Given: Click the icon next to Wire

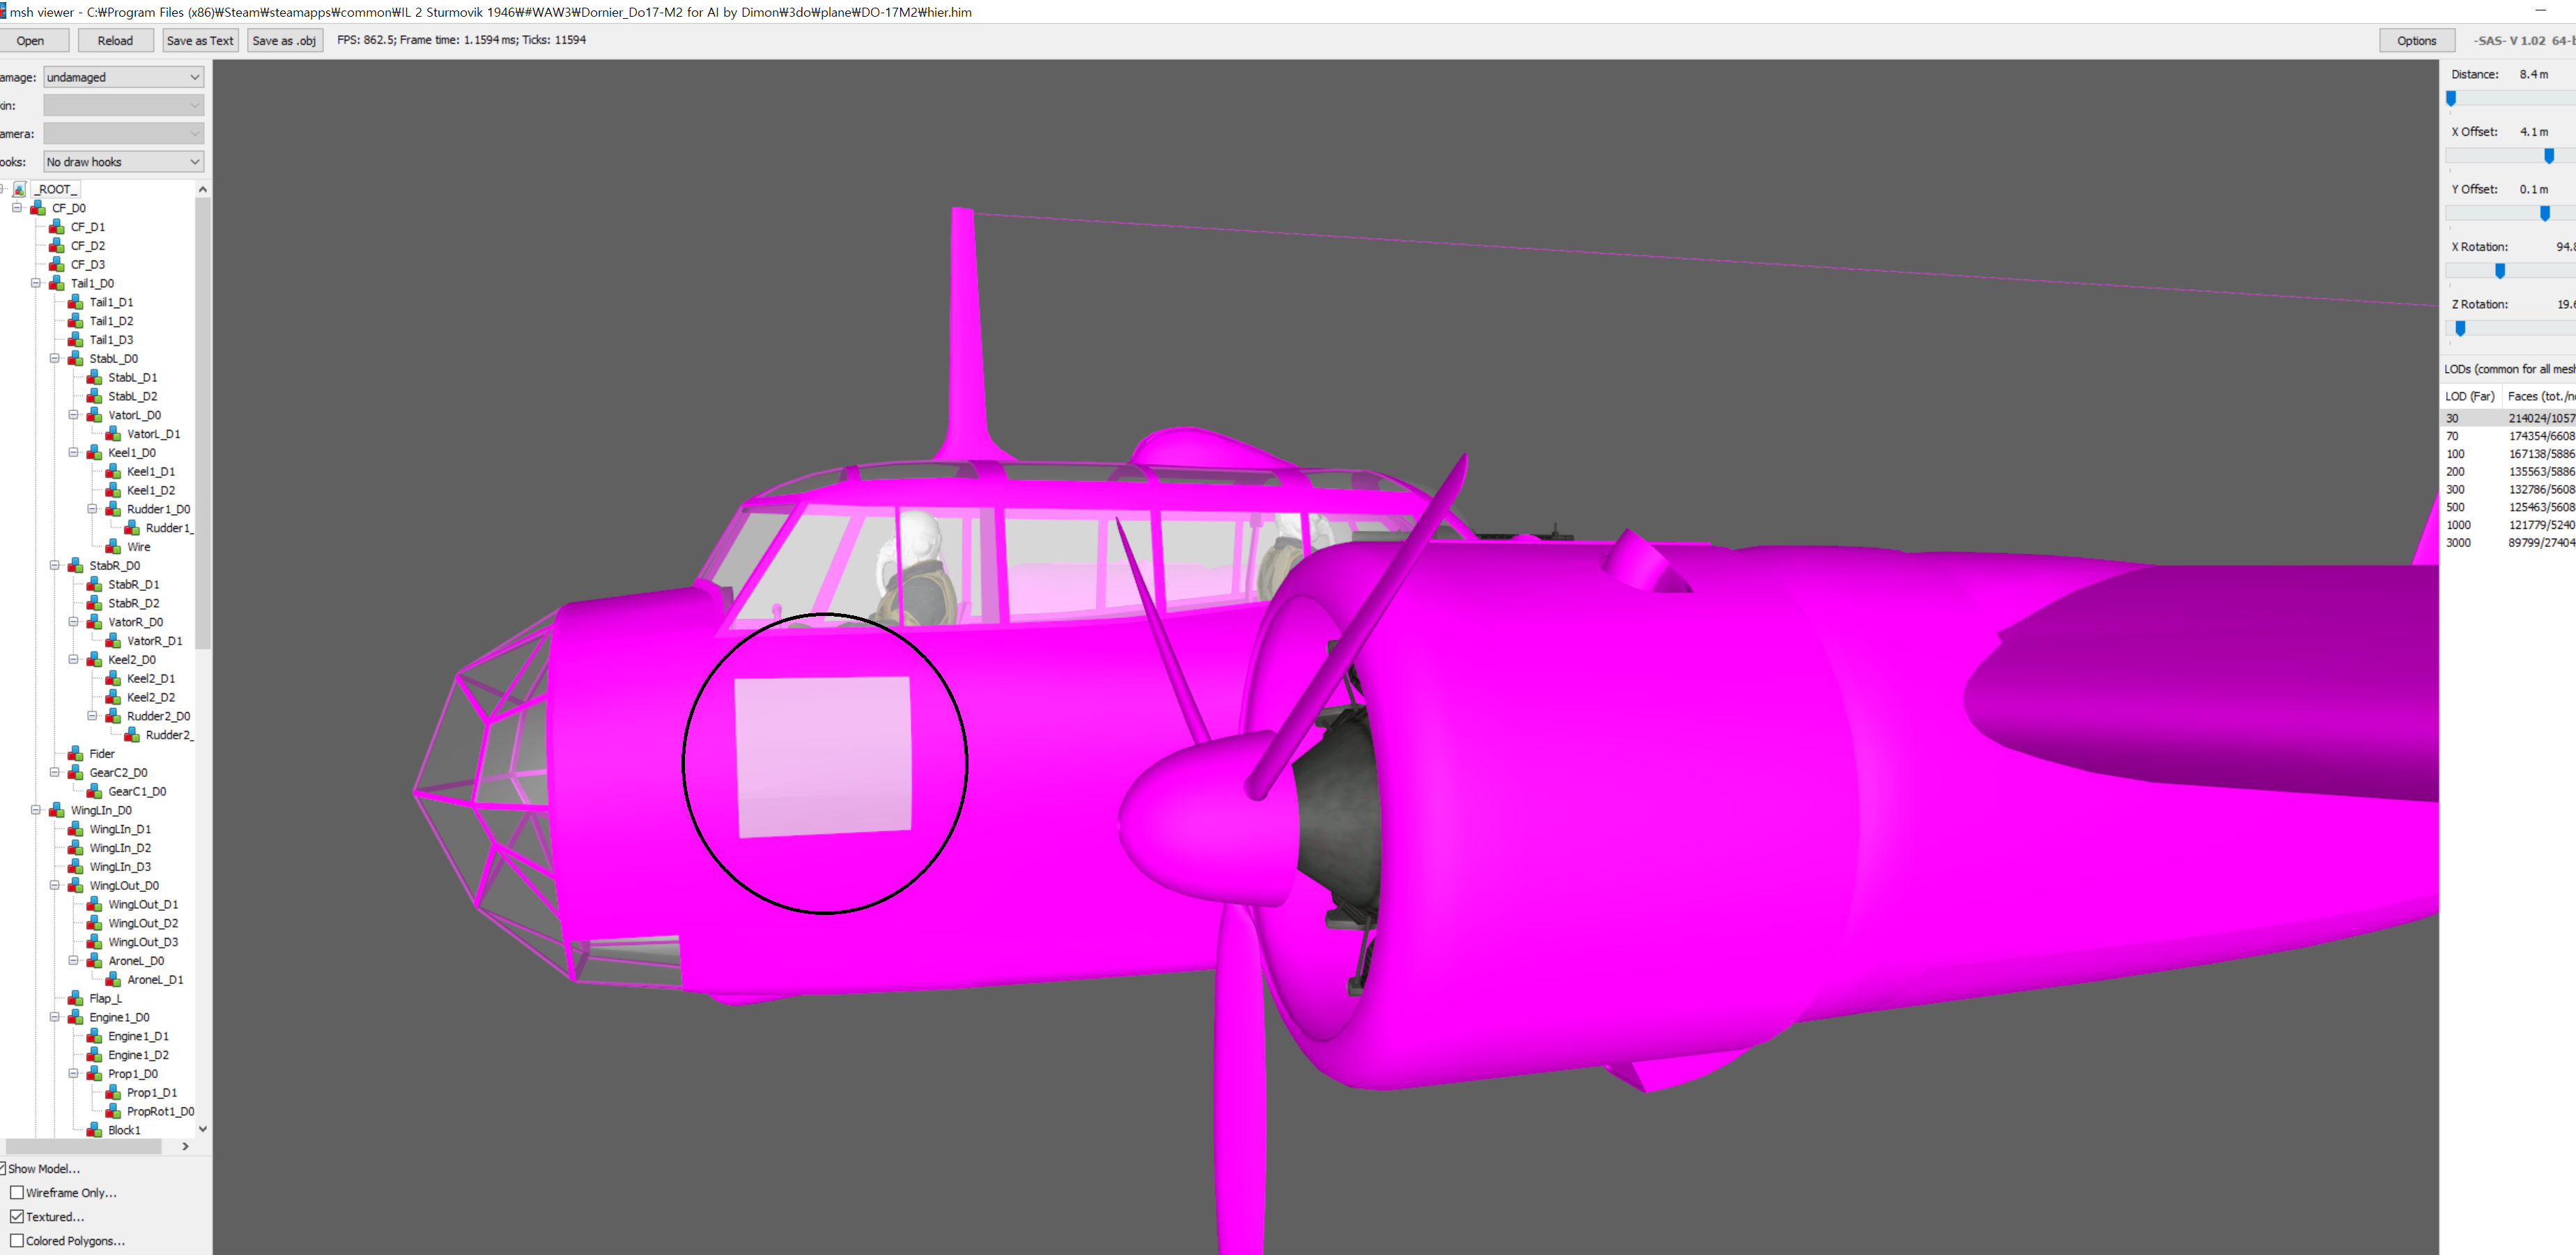Looking at the screenshot, I should click(113, 547).
